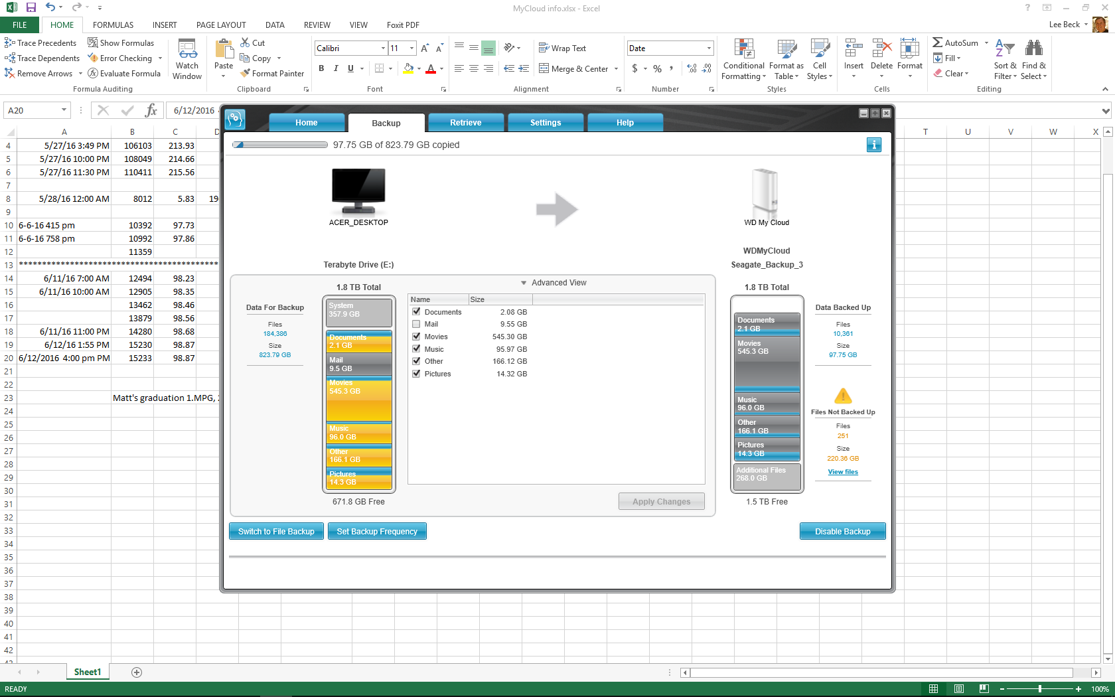Apply the red font color
Screen dimensions: 1115x697
coord(431,68)
